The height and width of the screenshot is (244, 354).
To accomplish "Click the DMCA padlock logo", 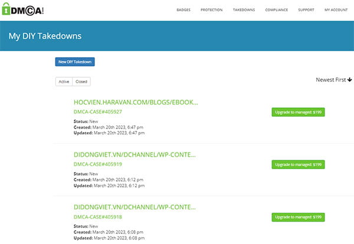I will click(x=22, y=9).
